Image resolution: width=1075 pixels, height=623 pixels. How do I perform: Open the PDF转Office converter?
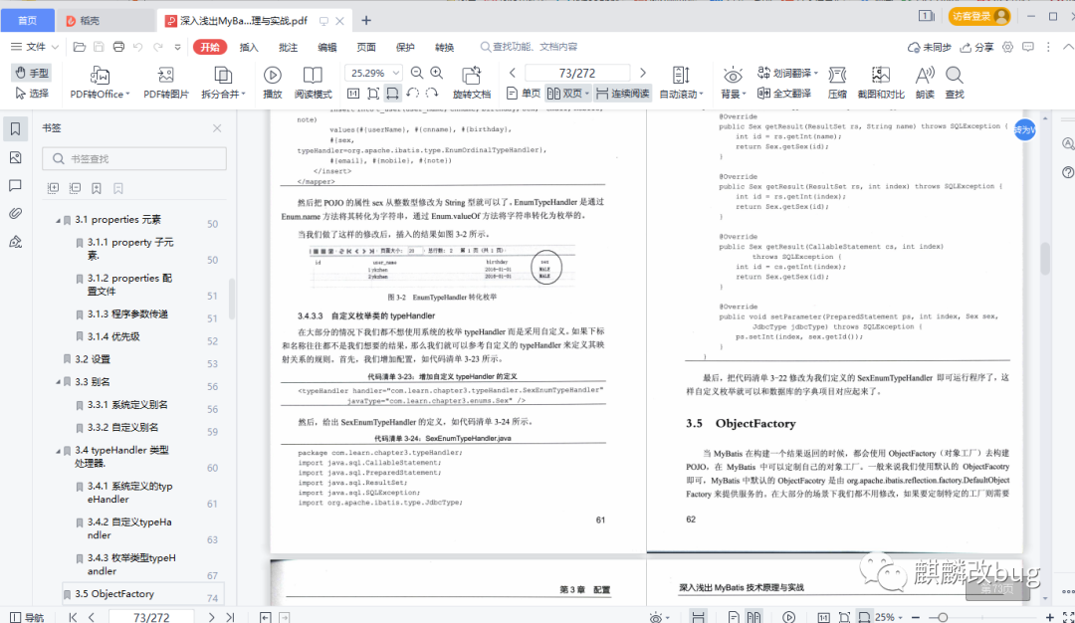click(100, 83)
